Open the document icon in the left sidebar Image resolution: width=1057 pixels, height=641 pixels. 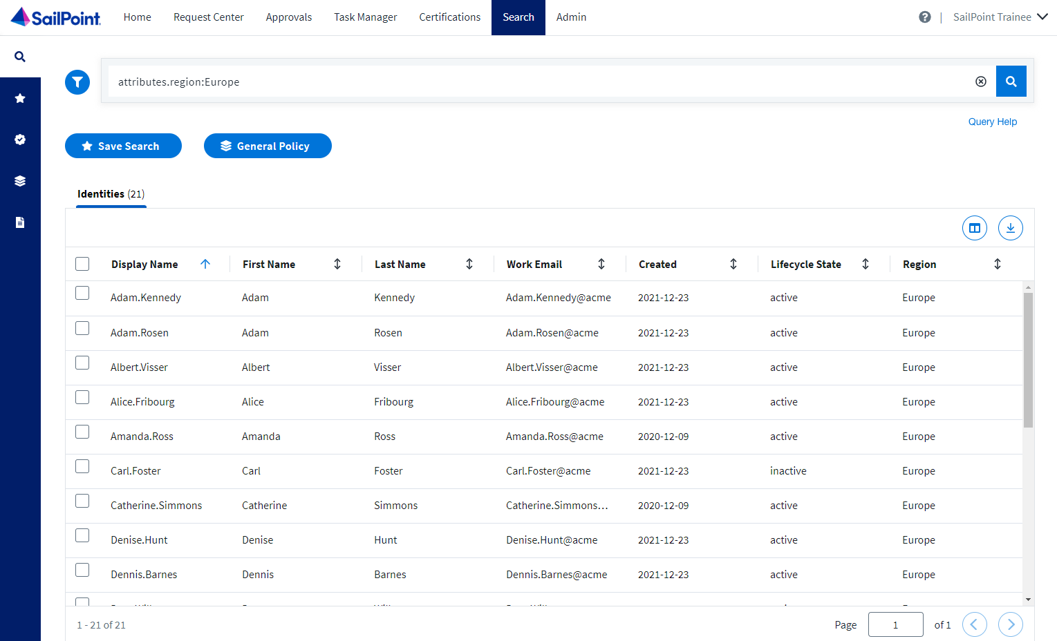20,222
